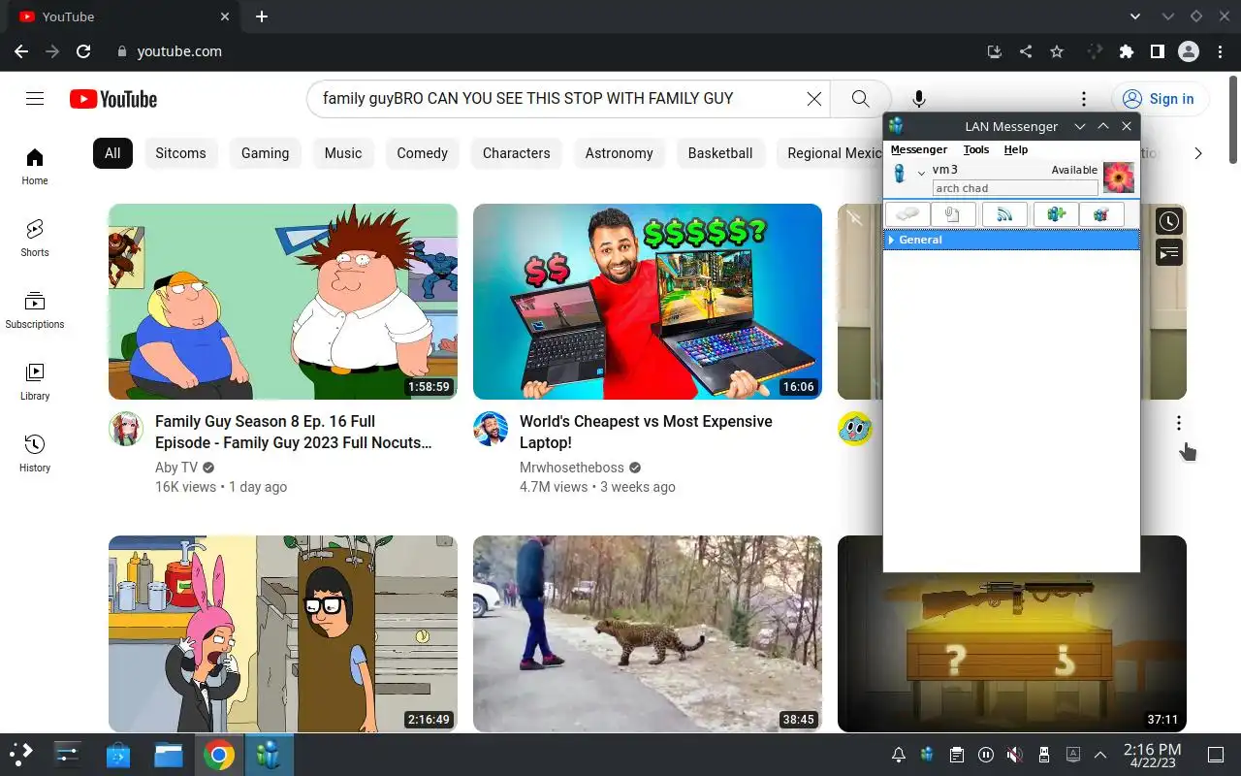Show more filter chips with right arrow

coord(1198,153)
